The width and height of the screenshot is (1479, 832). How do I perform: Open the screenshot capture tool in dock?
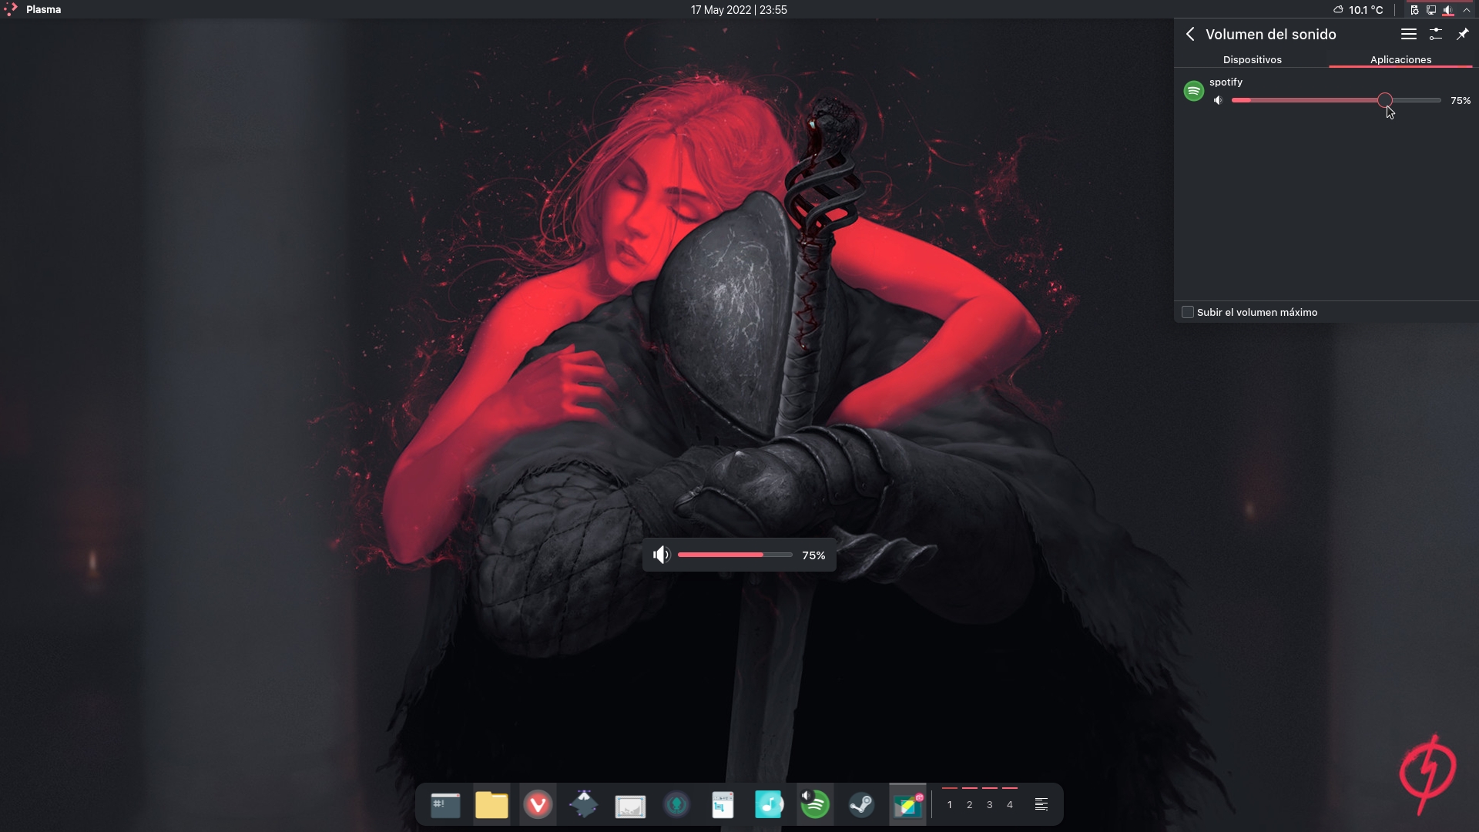tap(723, 805)
